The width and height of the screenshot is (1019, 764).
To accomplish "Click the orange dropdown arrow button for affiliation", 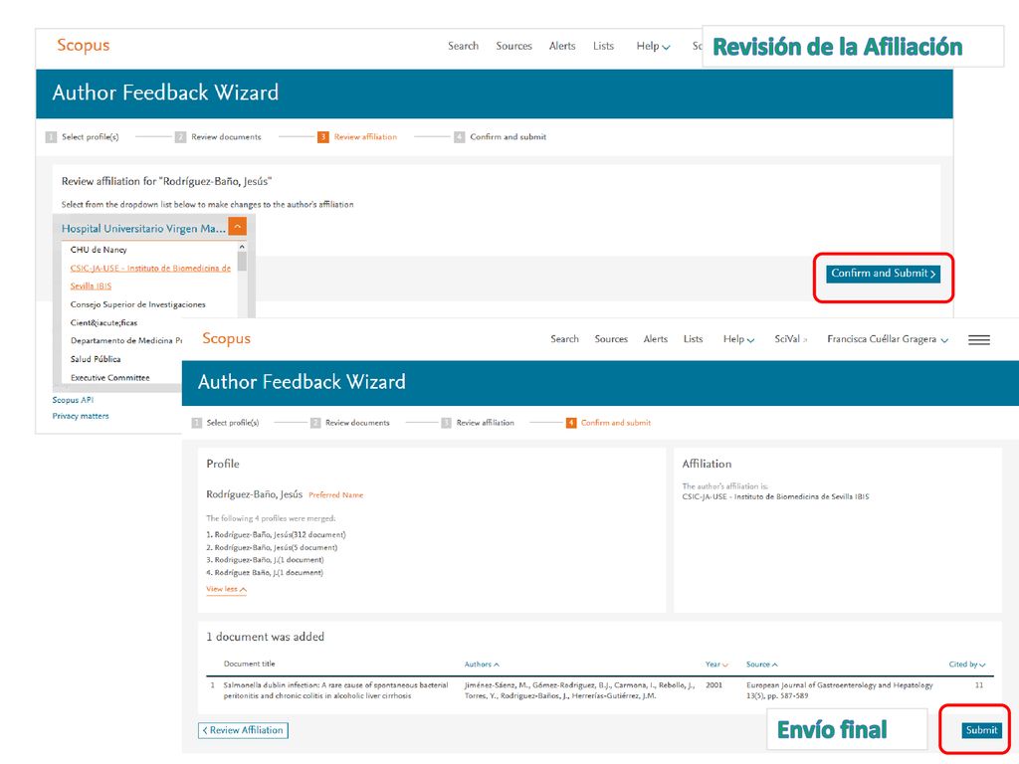I will (238, 227).
